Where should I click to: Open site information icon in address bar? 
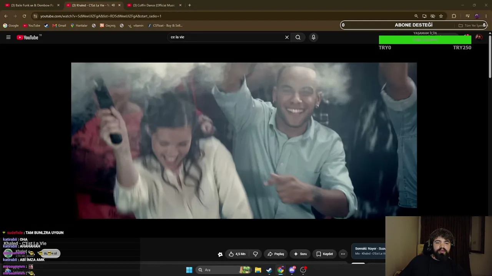pyautogui.click(x=35, y=16)
